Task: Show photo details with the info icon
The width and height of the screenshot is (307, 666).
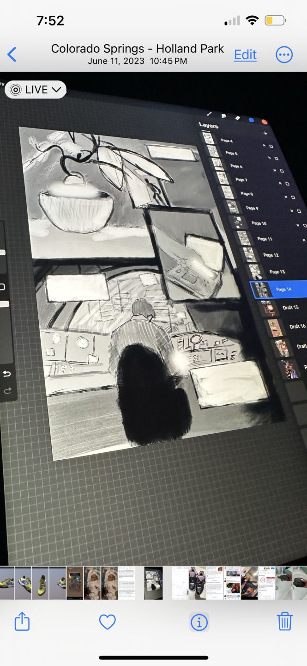Action: click(x=199, y=622)
